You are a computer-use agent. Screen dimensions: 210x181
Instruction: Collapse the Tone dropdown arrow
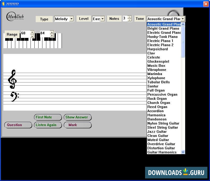[183, 19]
